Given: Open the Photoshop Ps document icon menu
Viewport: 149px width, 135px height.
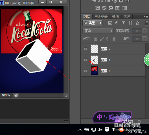Looking at the screenshot, I should pyautogui.click(x=2, y=3).
